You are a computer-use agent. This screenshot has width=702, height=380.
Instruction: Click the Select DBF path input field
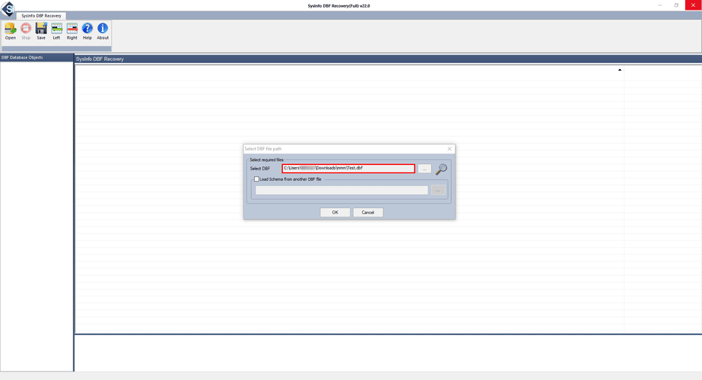348,168
